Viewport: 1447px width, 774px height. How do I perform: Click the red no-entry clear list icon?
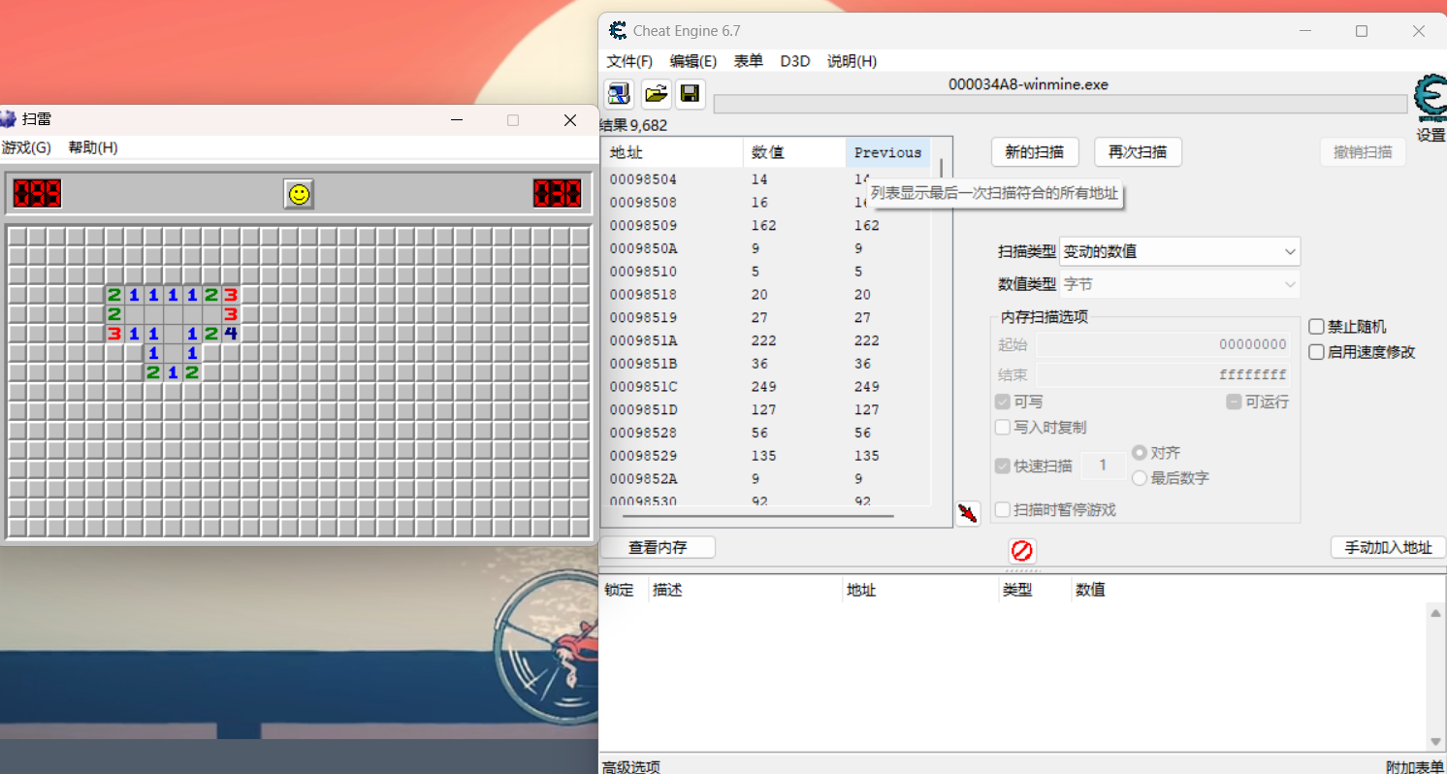[x=1022, y=551]
